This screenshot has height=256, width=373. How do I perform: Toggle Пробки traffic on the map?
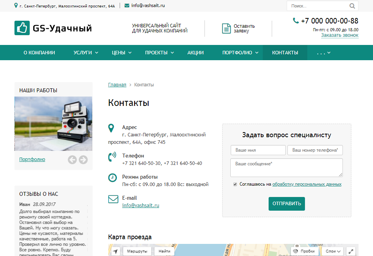point(304,251)
